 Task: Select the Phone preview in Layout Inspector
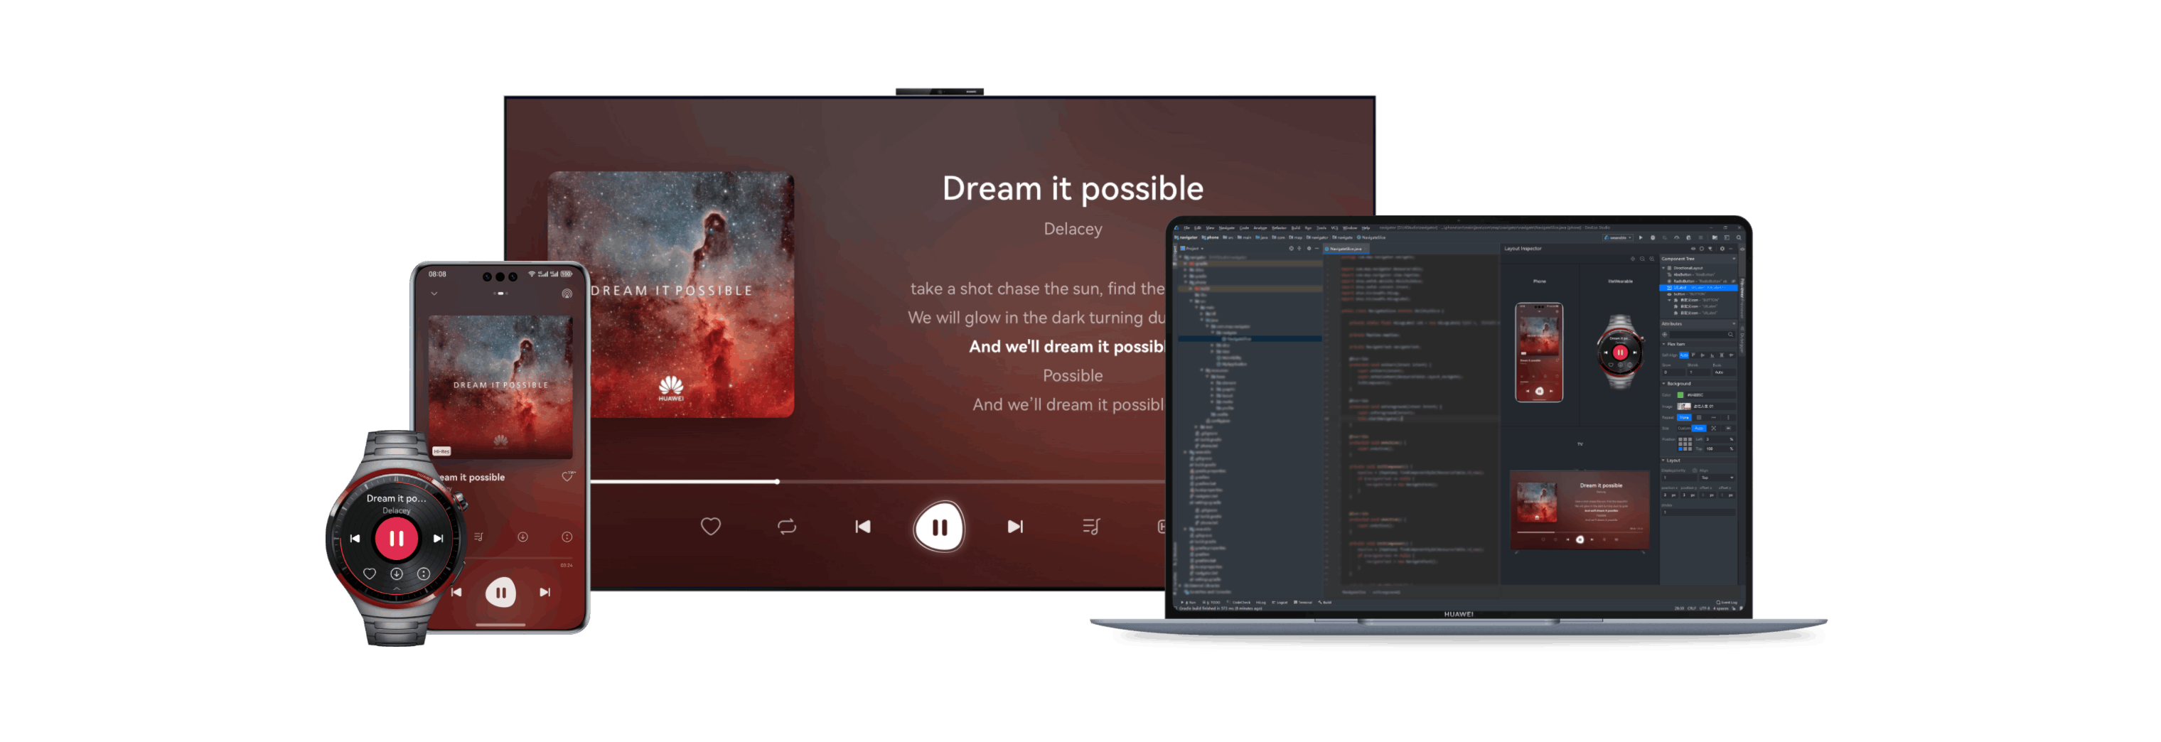pyautogui.click(x=1538, y=352)
